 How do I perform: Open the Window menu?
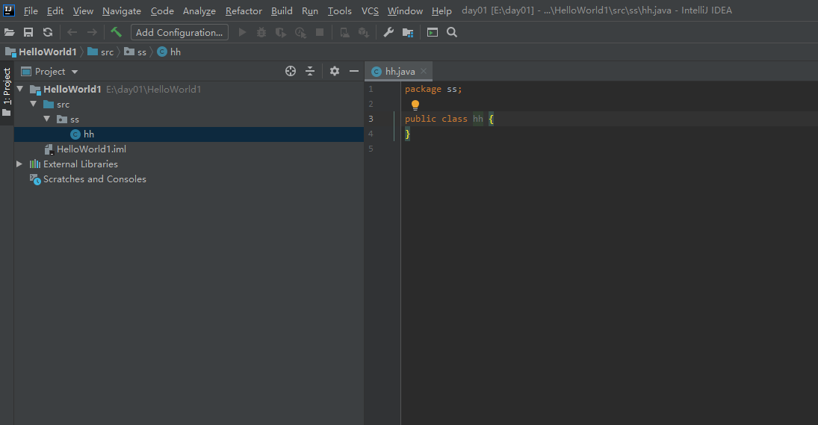point(405,11)
